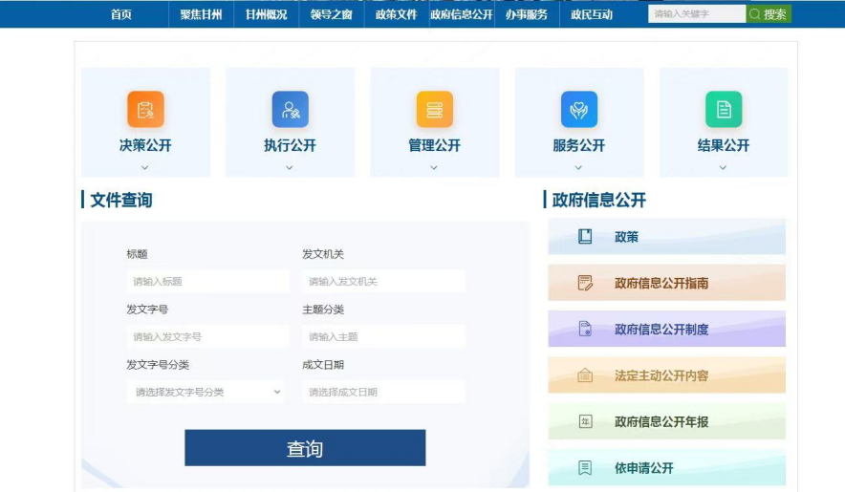Click the 查询 button
This screenshot has width=845, height=492.
[x=305, y=448]
